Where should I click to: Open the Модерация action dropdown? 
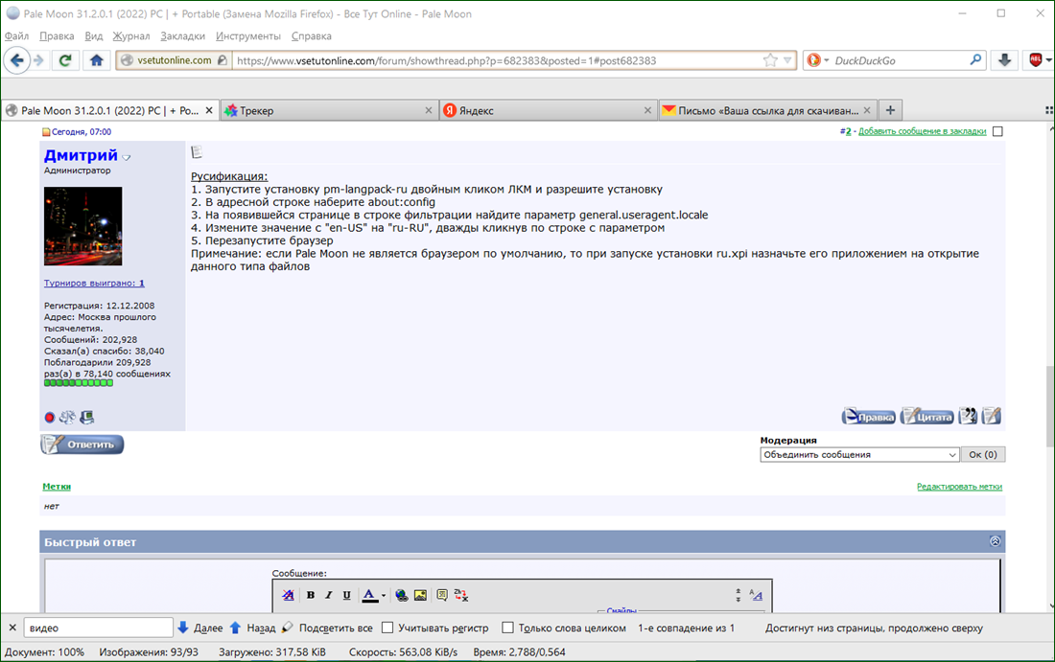tap(859, 455)
